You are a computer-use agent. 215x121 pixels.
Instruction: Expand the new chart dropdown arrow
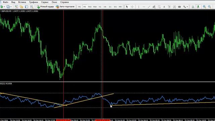[x=4, y=7]
